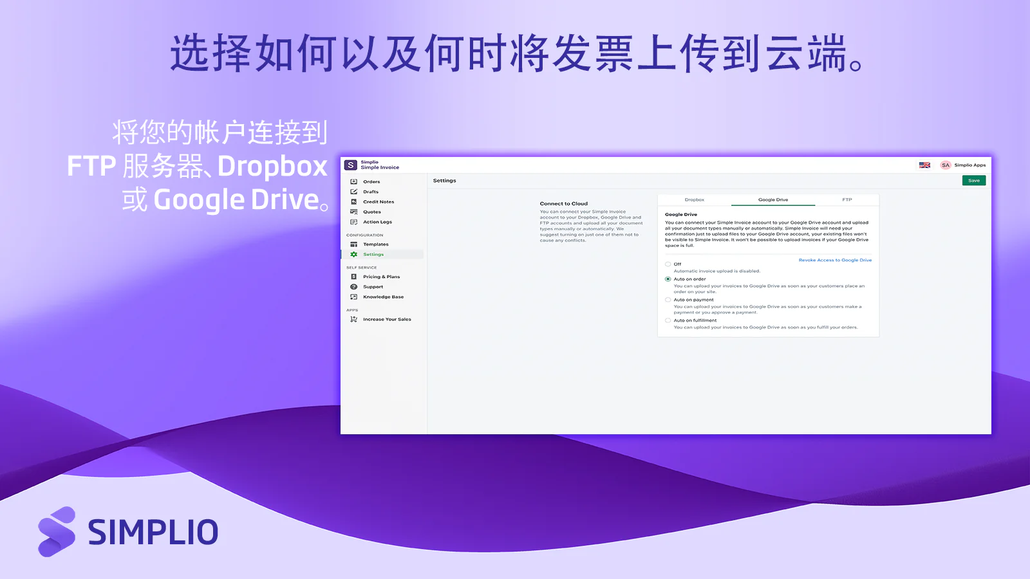Open the SA account avatar
Viewport: 1030px width, 579px height.
pos(945,165)
